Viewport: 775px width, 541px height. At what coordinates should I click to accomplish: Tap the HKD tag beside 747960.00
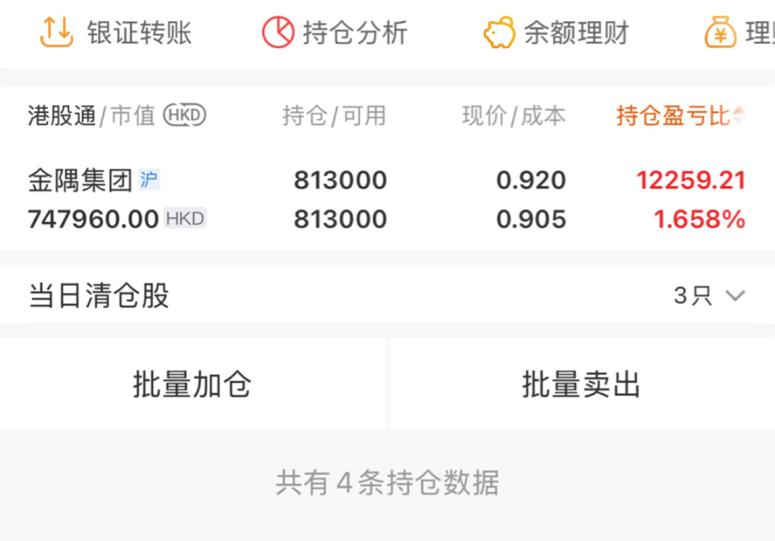(185, 219)
